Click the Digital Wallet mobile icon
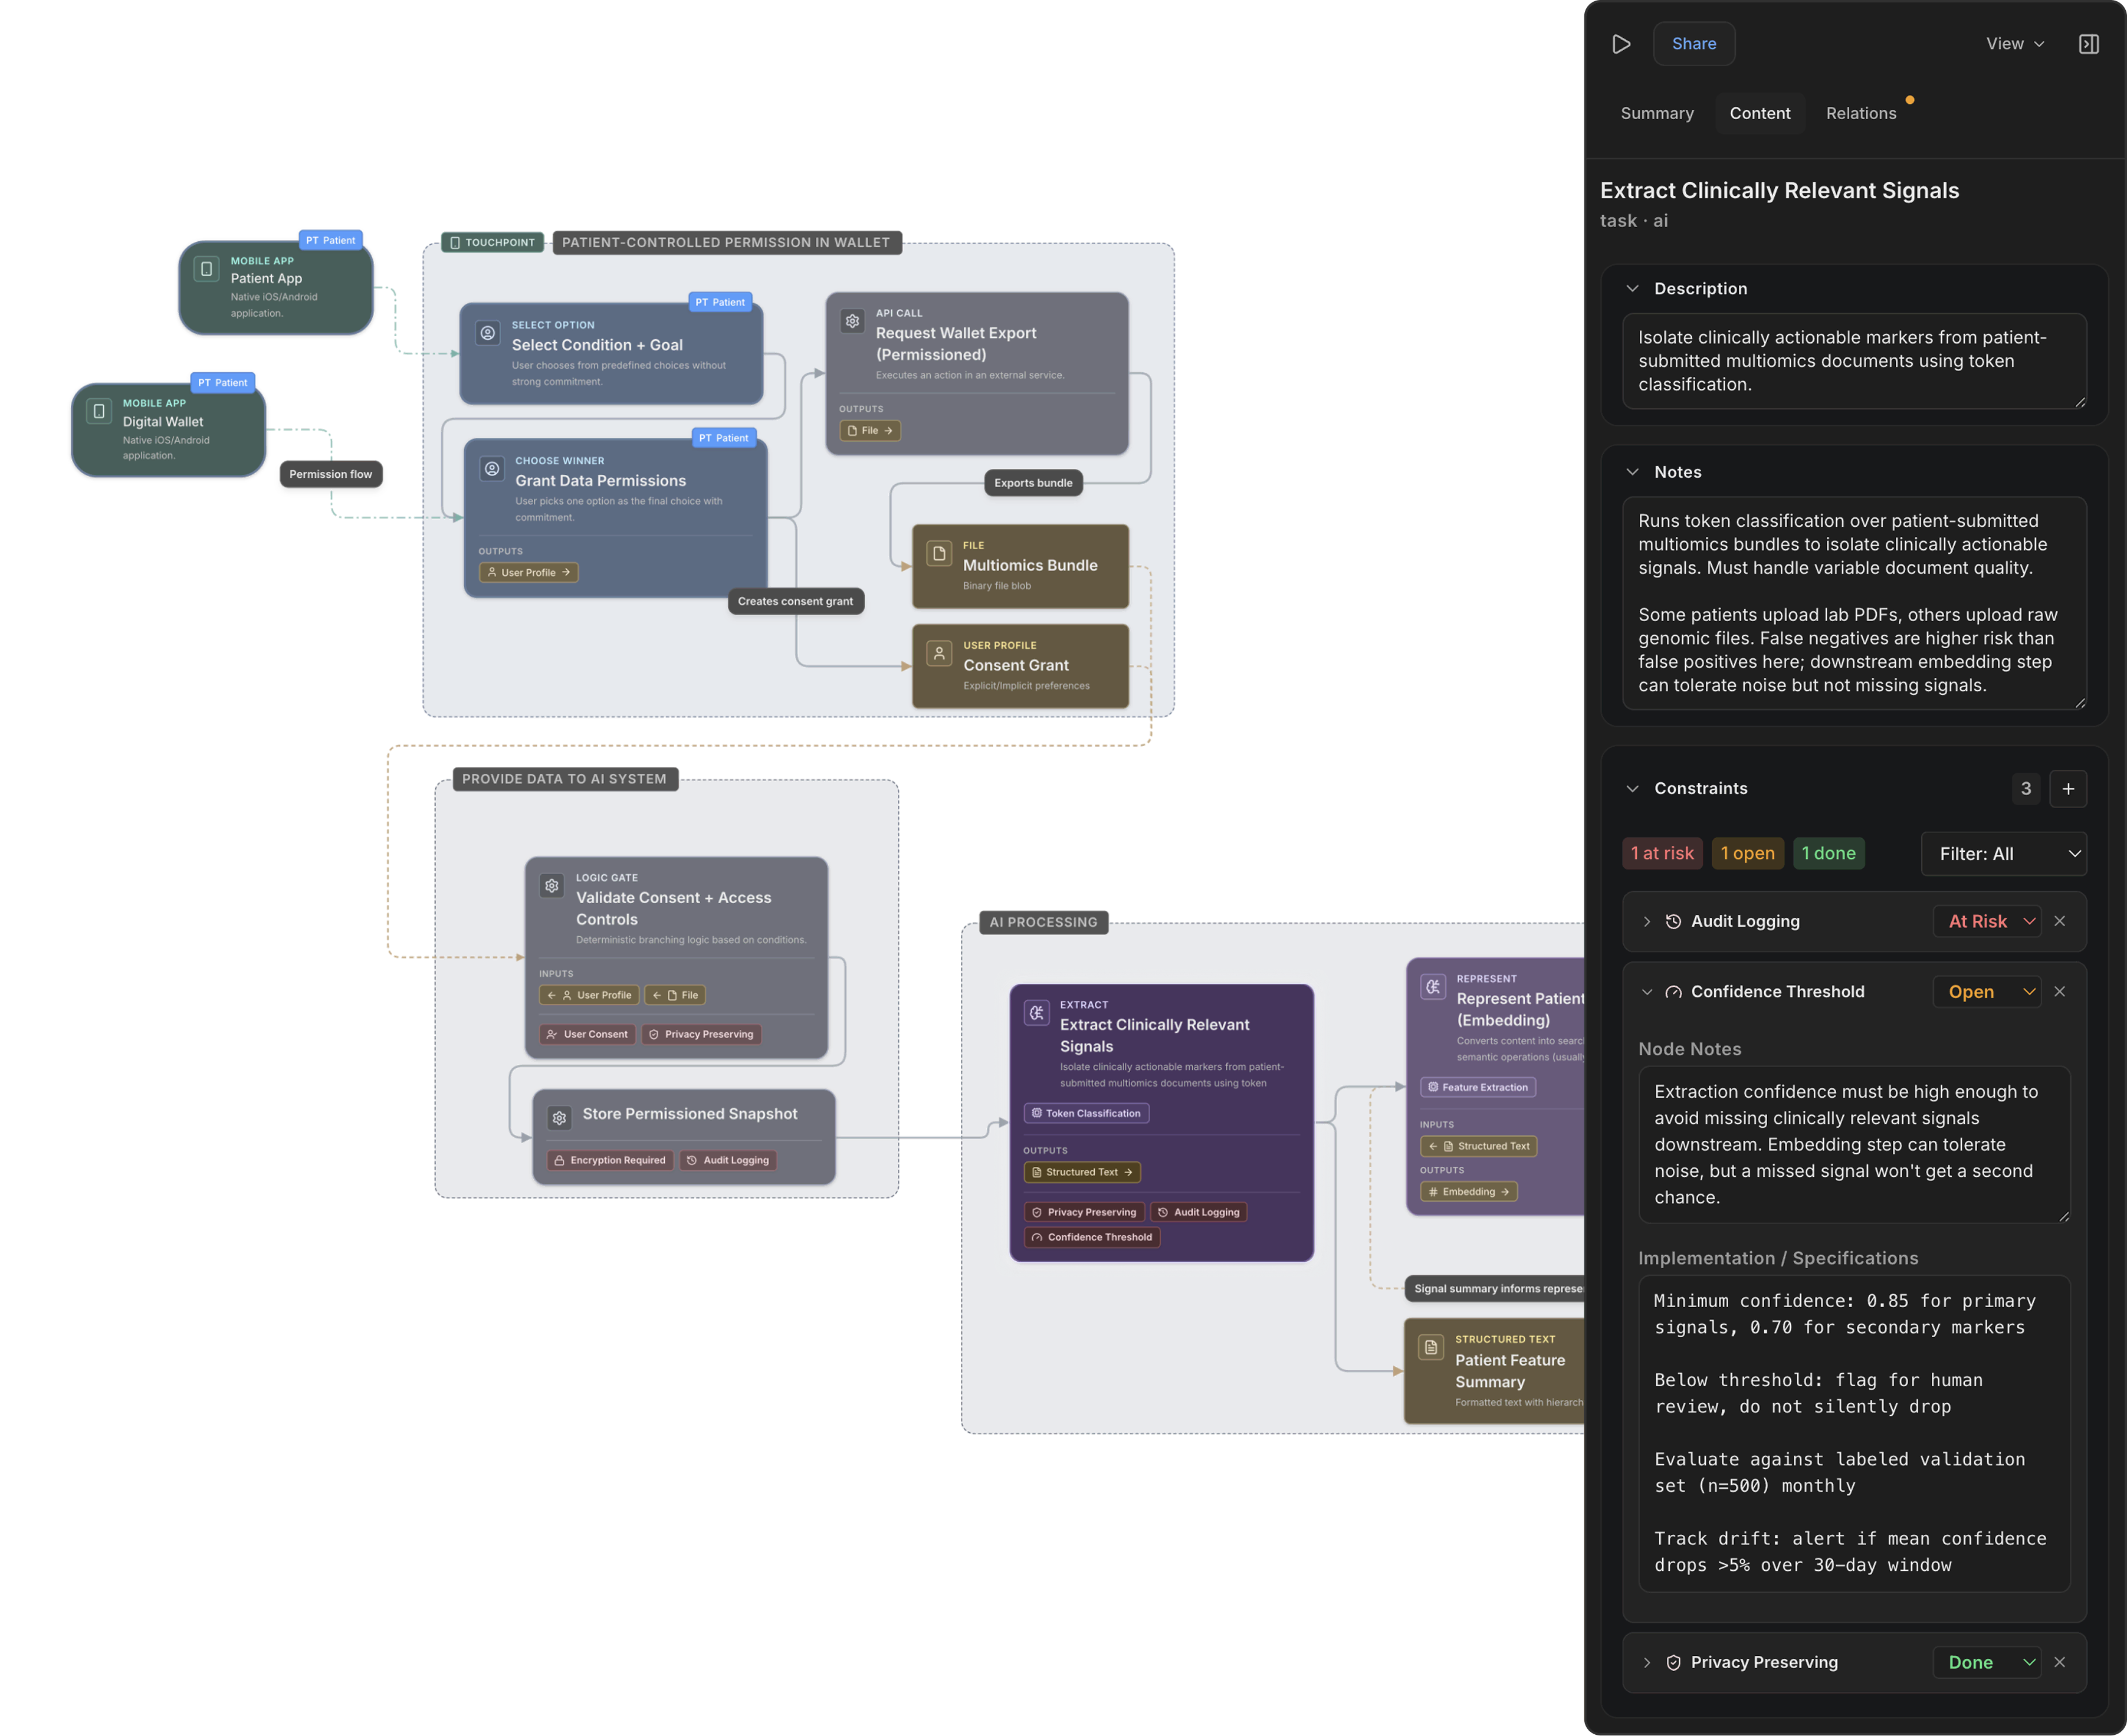Image resolution: width=2127 pixels, height=1736 pixels. pos(99,411)
